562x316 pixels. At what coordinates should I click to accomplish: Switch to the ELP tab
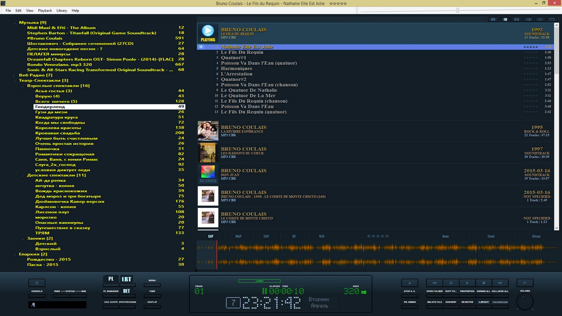[x=211, y=237]
